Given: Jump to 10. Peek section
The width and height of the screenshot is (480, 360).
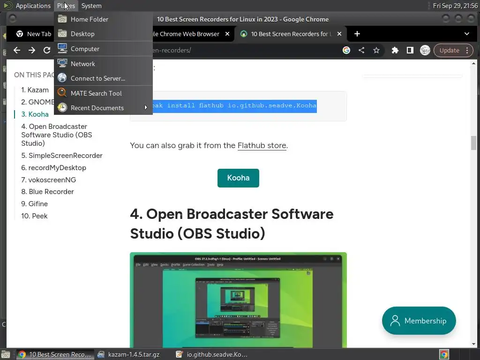Looking at the screenshot, I should pos(34,216).
